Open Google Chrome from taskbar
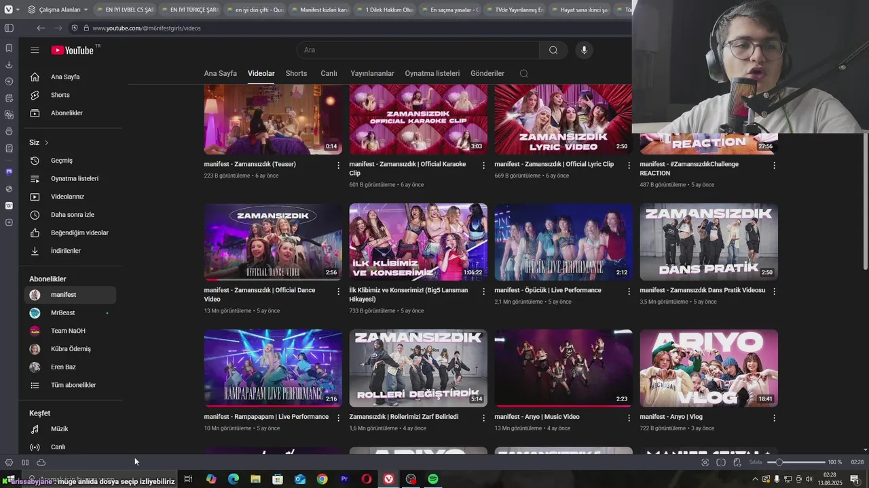The width and height of the screenshot is (869, 488). click(x=322, y=479)
